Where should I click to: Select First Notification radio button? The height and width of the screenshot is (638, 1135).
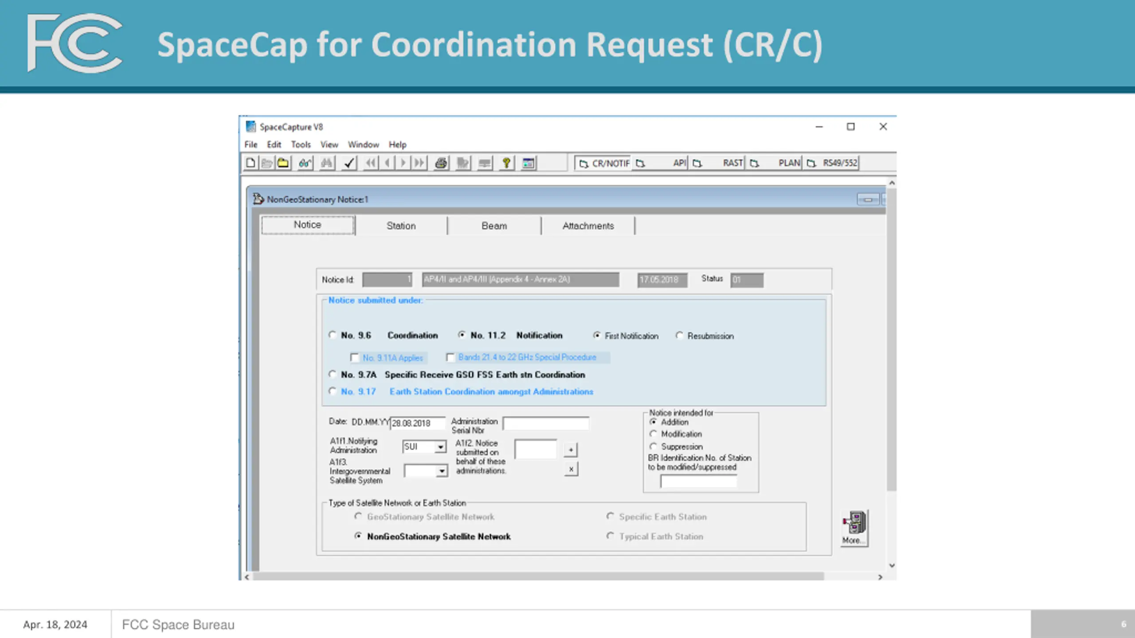(597, 335)
